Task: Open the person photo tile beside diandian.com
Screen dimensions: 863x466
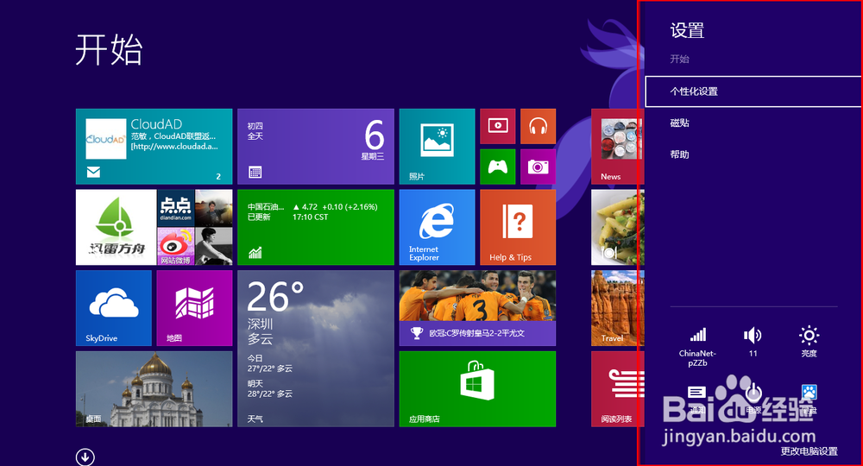Action: coord(213,208)
